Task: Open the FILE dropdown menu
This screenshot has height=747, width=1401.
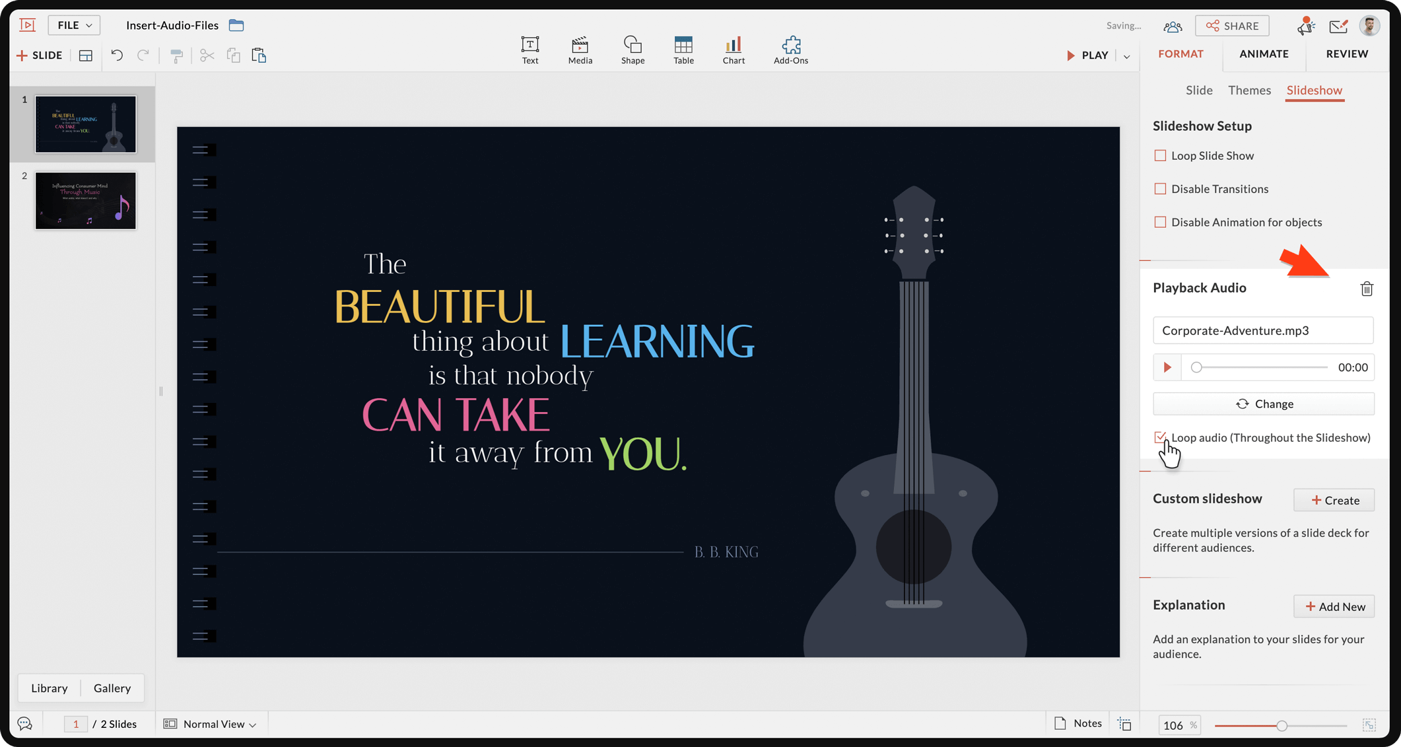Action: [74, 25]
